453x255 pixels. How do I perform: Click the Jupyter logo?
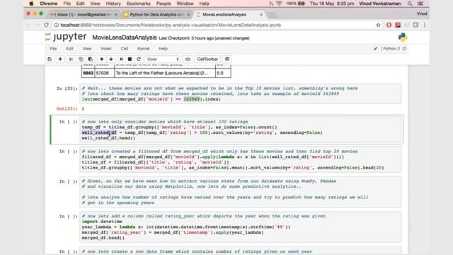pos(66,37)
